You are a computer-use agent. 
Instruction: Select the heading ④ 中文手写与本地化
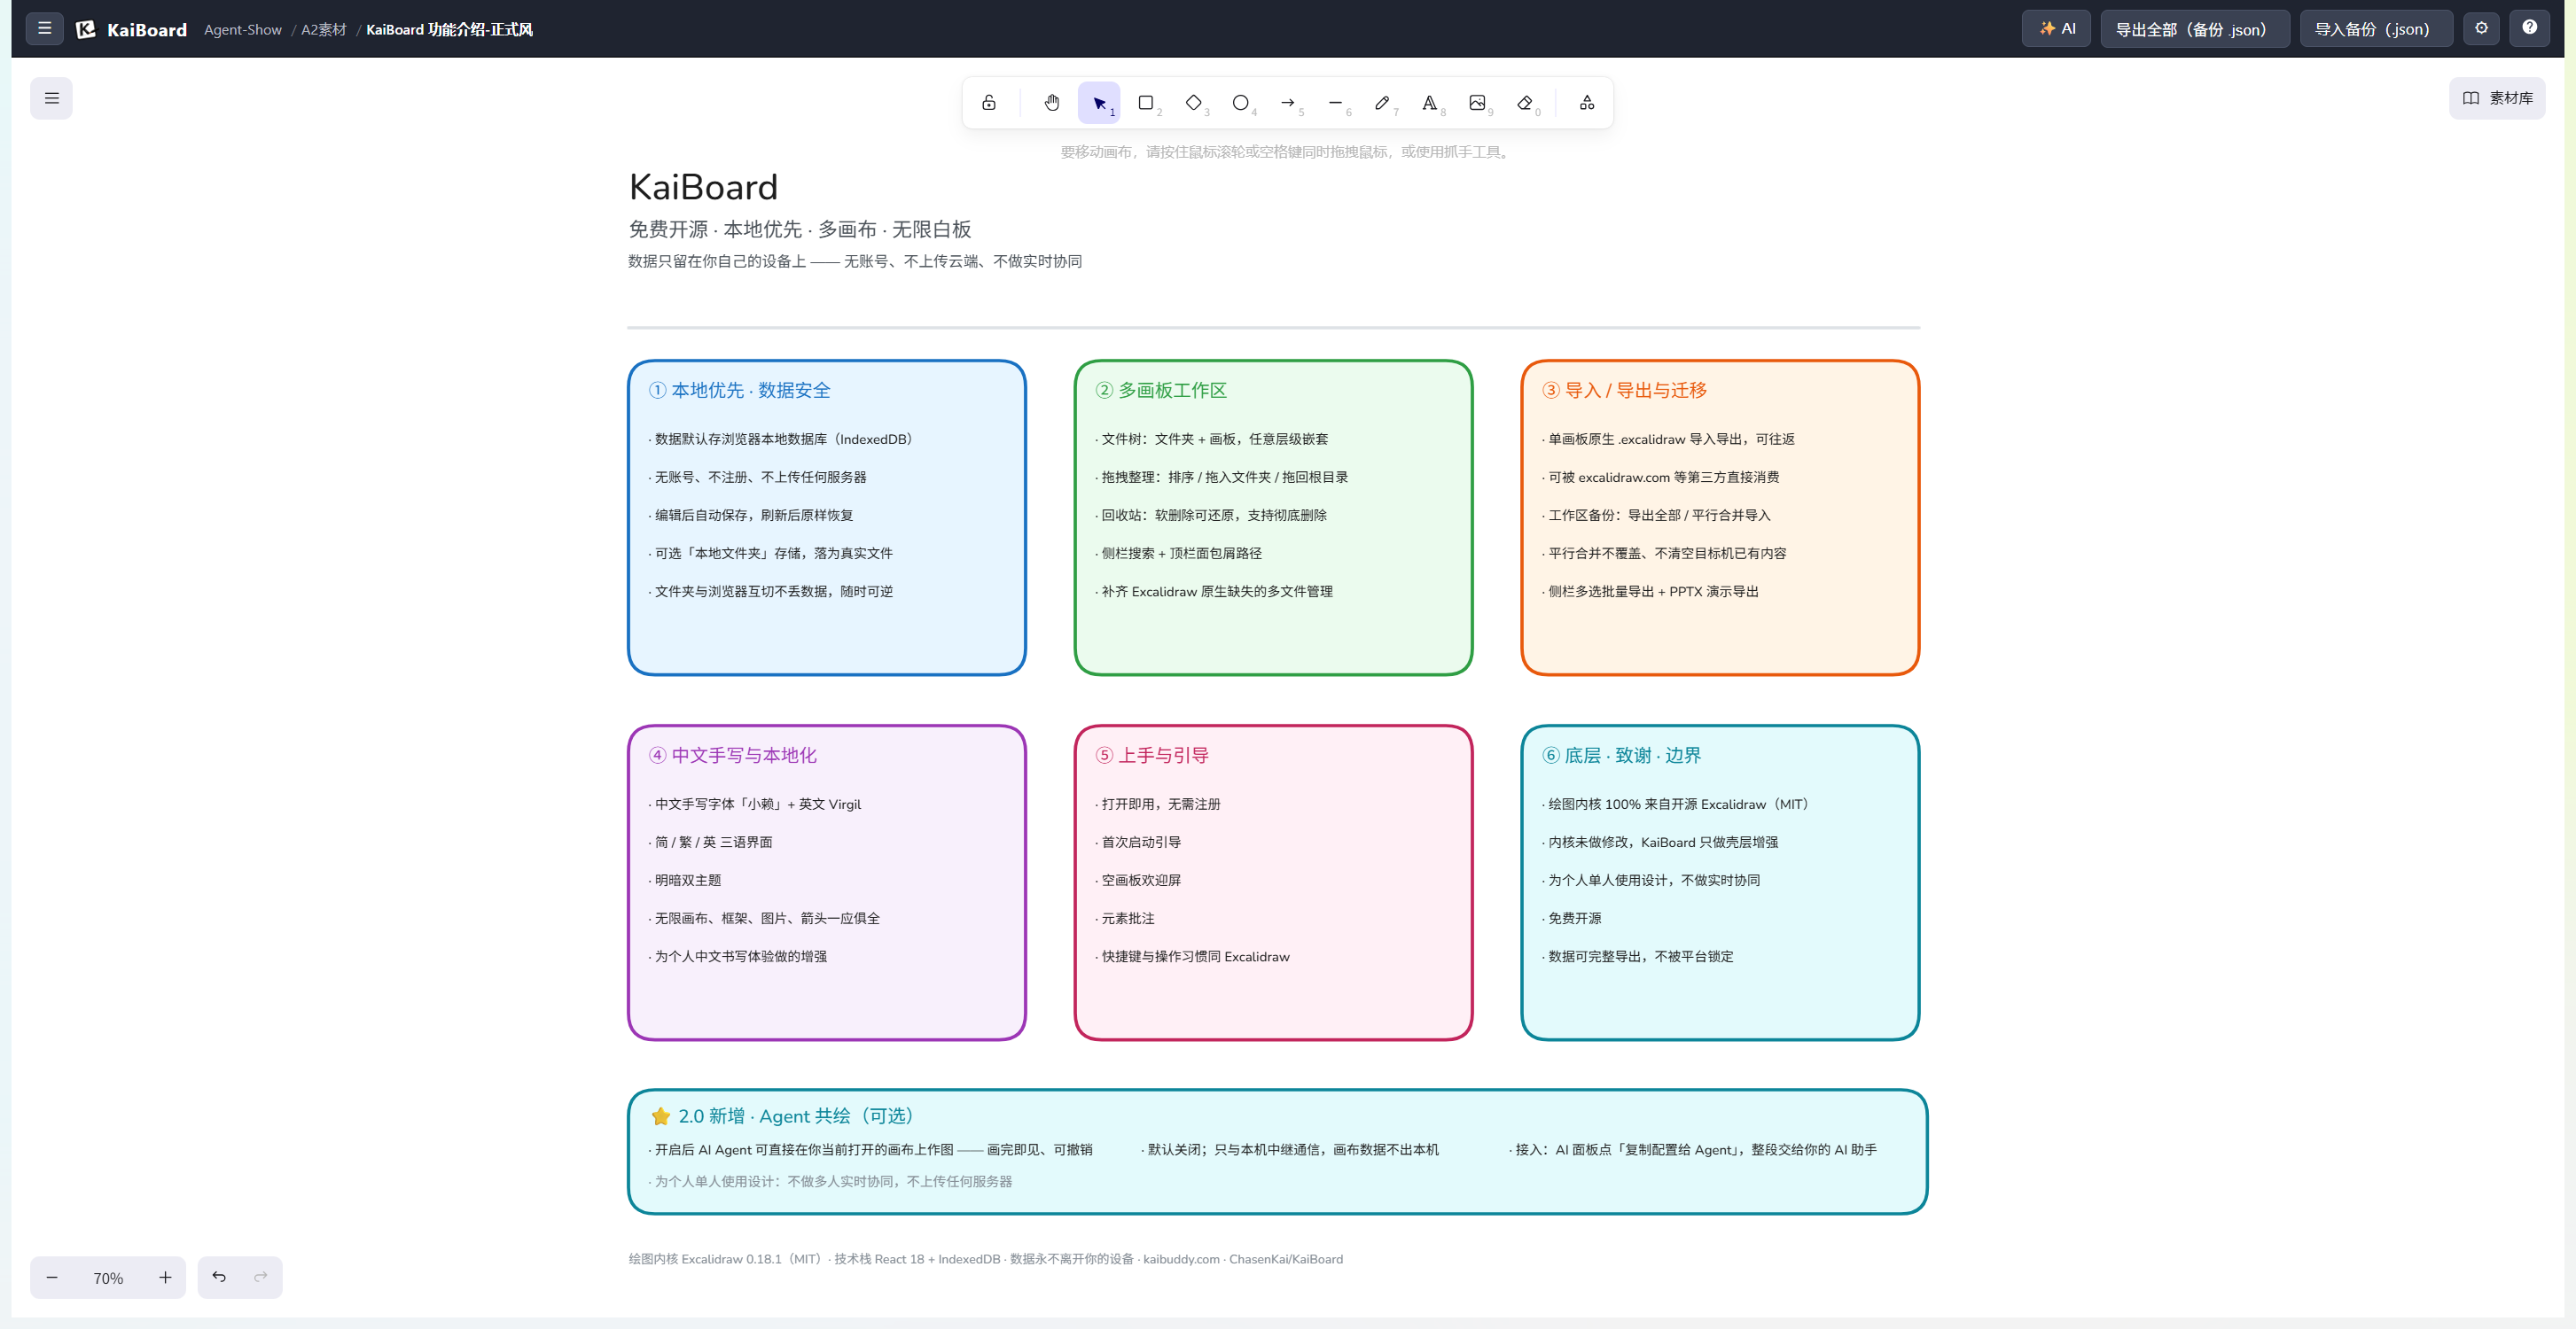tap(732, 756)
